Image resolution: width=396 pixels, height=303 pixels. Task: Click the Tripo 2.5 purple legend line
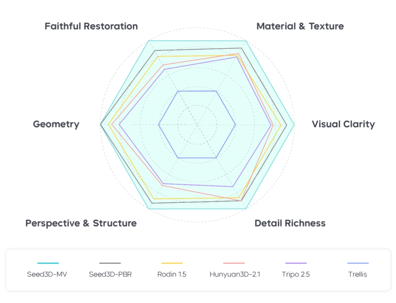point(296,263)
